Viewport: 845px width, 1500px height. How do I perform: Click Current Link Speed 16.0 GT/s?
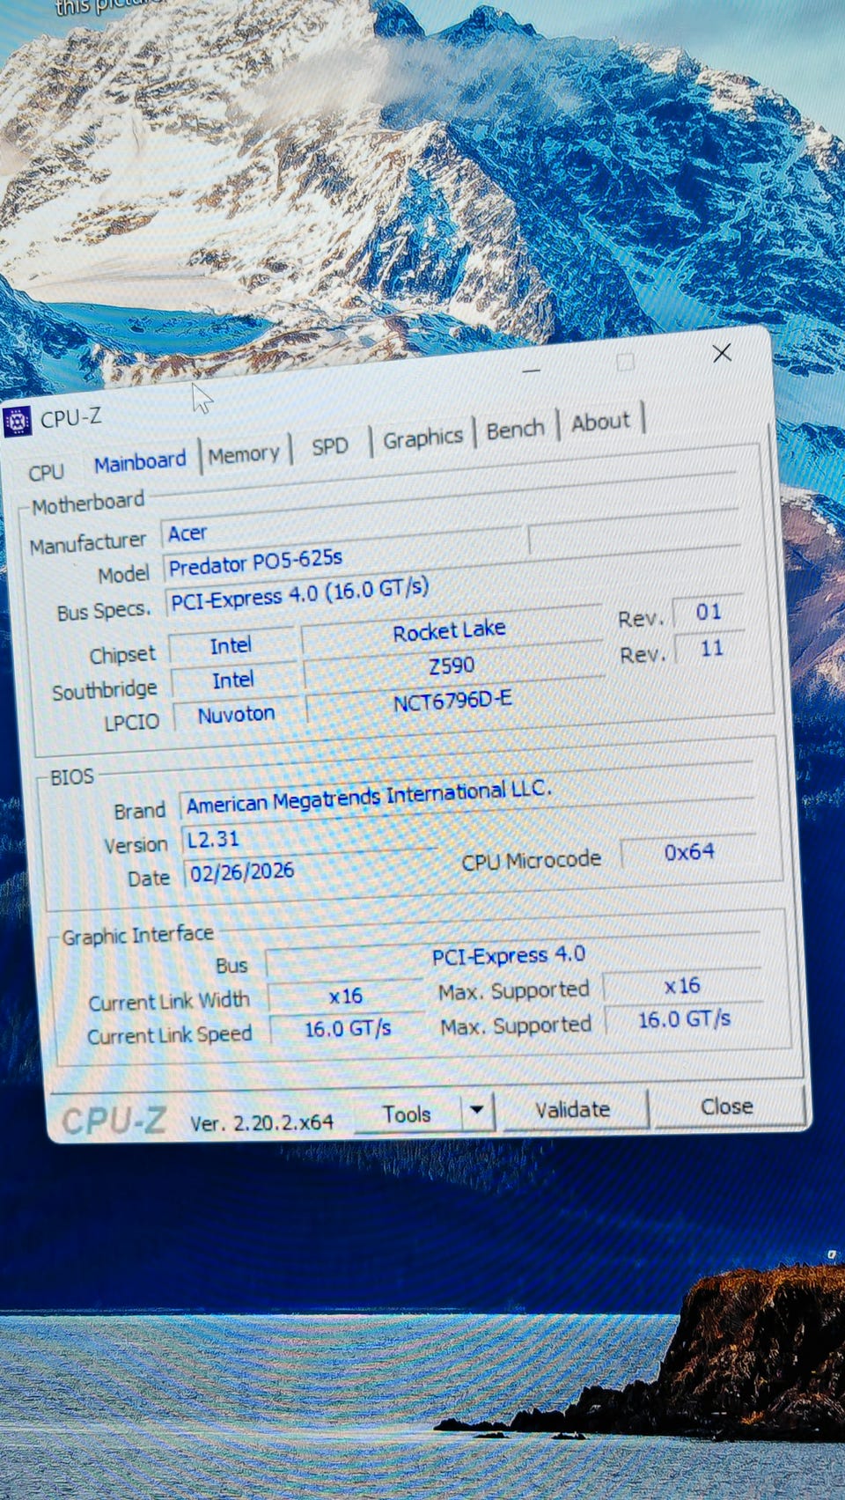click(348, 1028)
